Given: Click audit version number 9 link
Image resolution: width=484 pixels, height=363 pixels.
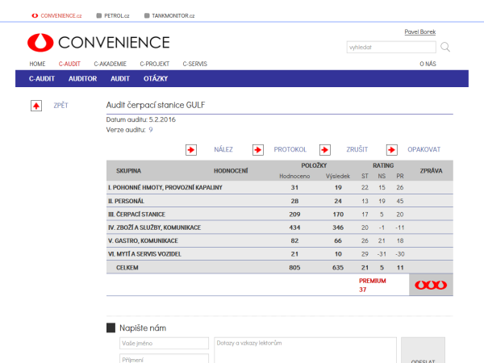Looking at the screenshot, I should click(x=151, y=130).
